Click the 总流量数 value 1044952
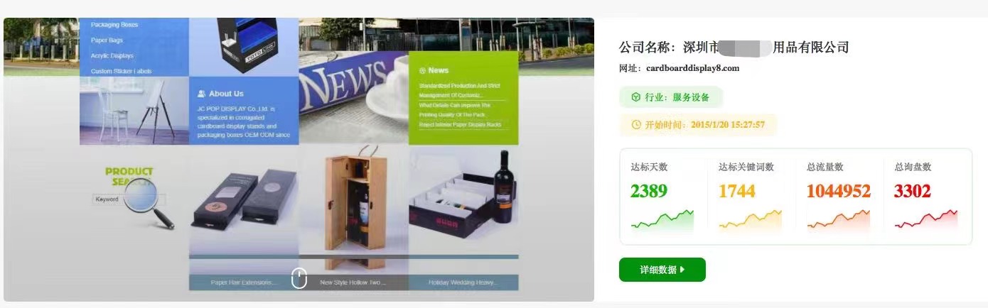This screenshot has height=308, width=988. click(x=839, y=191)
